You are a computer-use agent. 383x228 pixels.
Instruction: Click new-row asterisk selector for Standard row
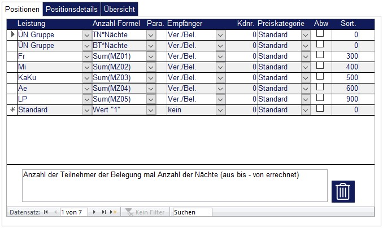pyautogui.click(x=12, y=109)
